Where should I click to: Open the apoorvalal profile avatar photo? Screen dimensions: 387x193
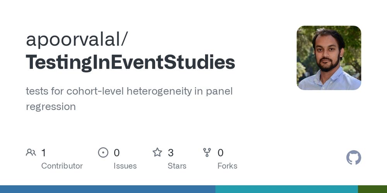pyautogui.click(x=329, y=58)
